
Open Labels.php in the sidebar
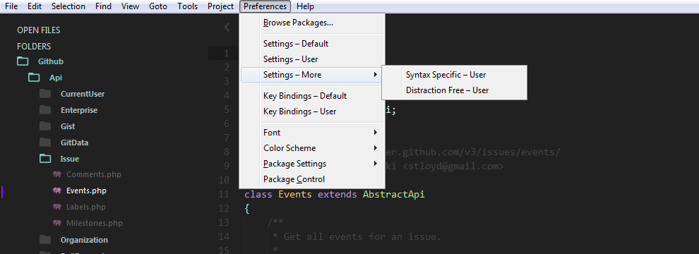(86, 207)
